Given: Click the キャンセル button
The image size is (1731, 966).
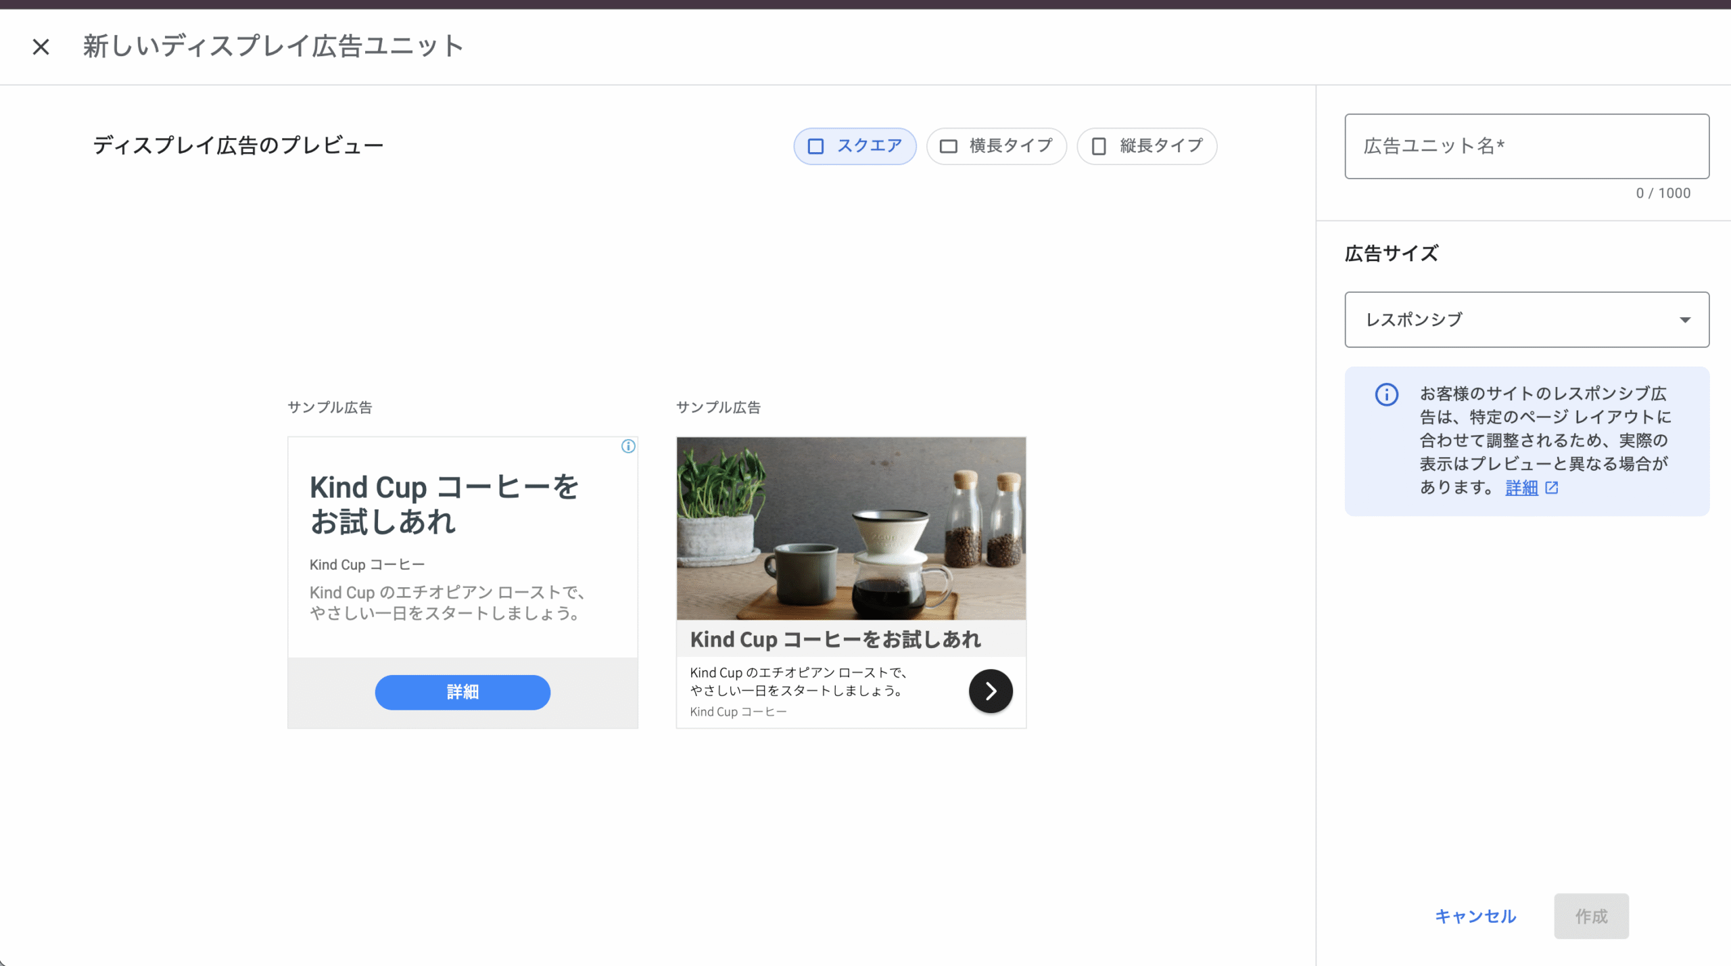Looking at the screenshot, I should click(x=1475, y=916).
